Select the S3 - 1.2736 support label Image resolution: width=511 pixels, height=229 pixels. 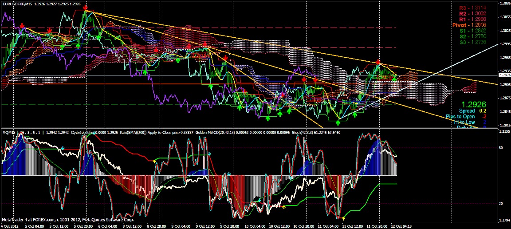[x=473, y=42]
